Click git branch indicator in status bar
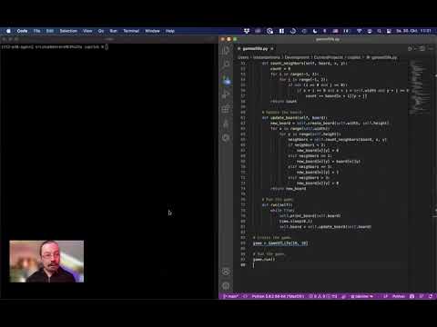This screenshot has width=437, height=327. click(230, 296)
